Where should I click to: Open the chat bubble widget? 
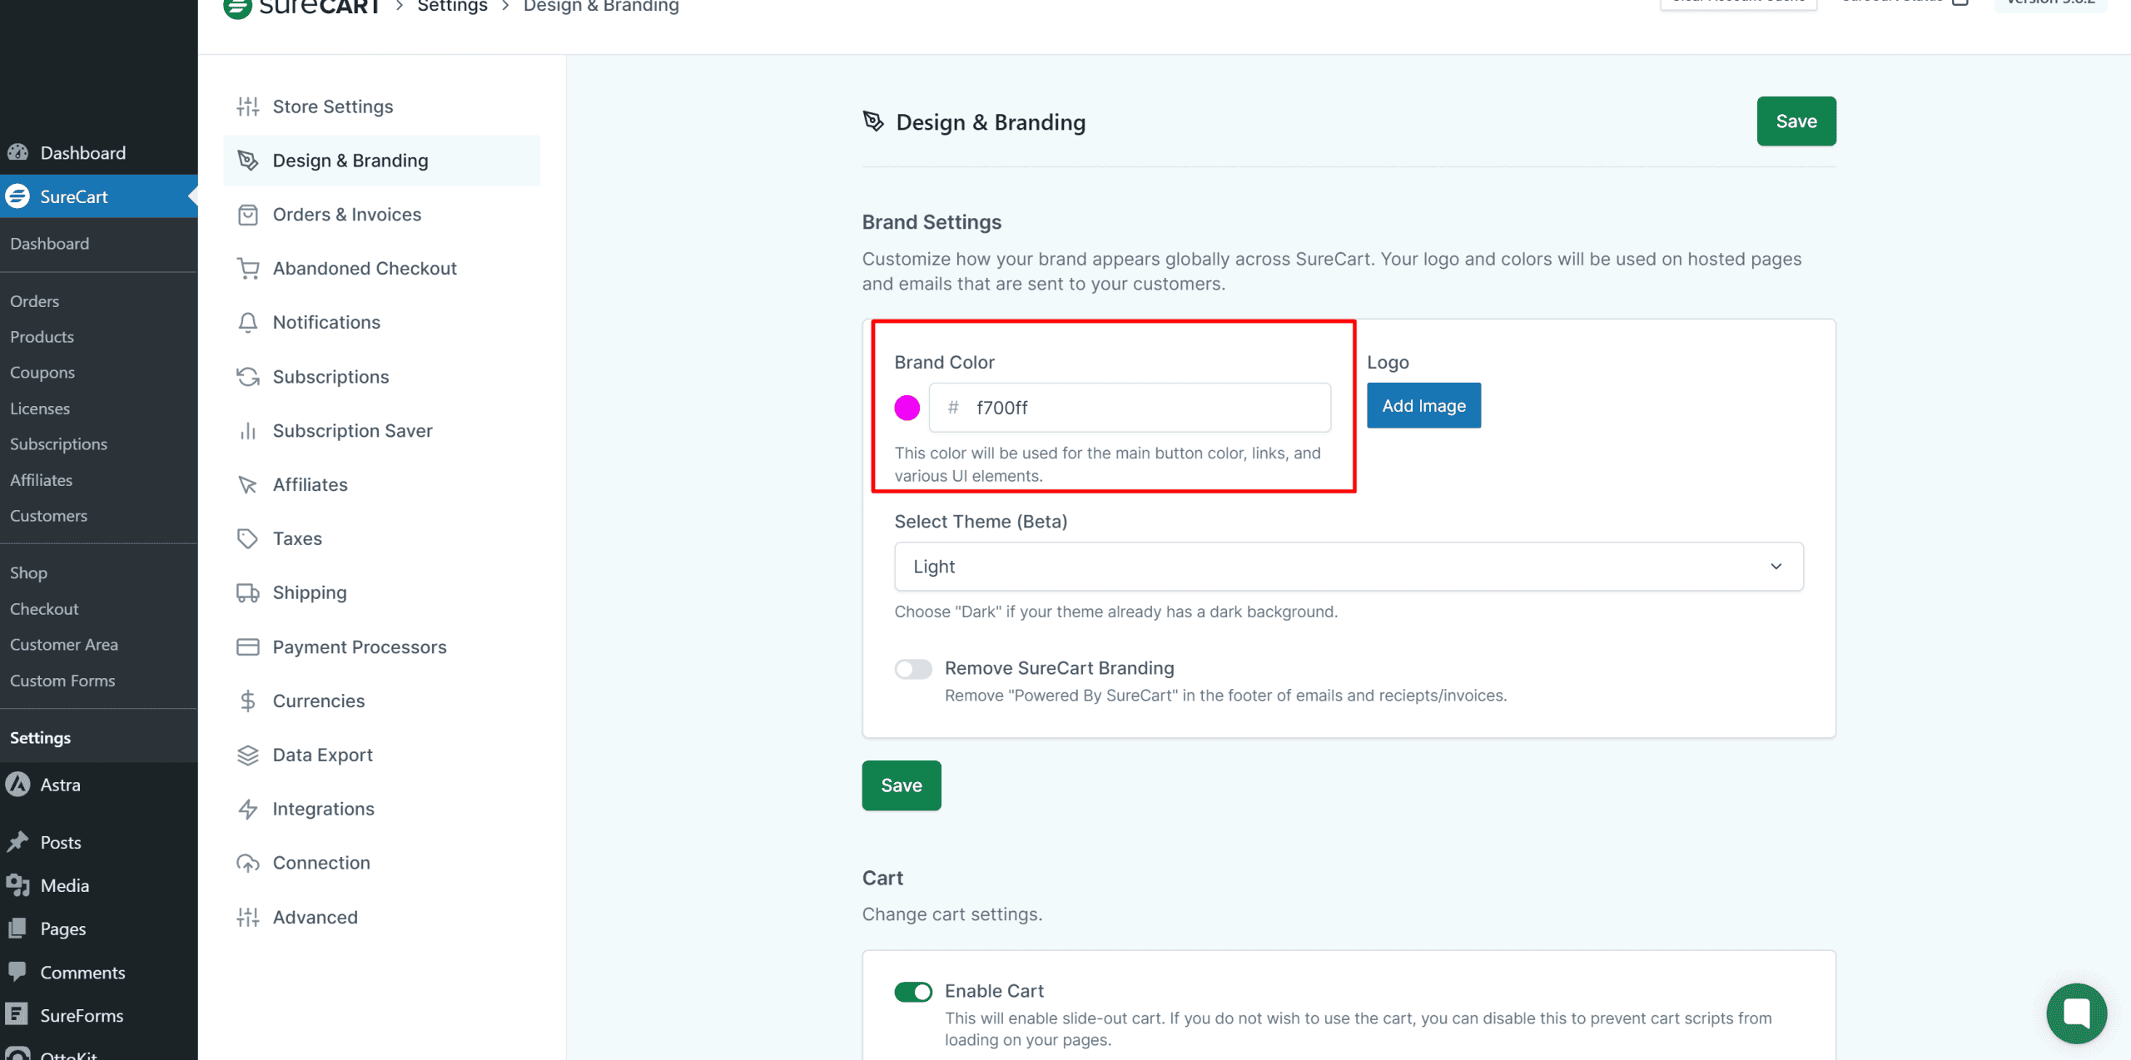coord(2076,1013)
